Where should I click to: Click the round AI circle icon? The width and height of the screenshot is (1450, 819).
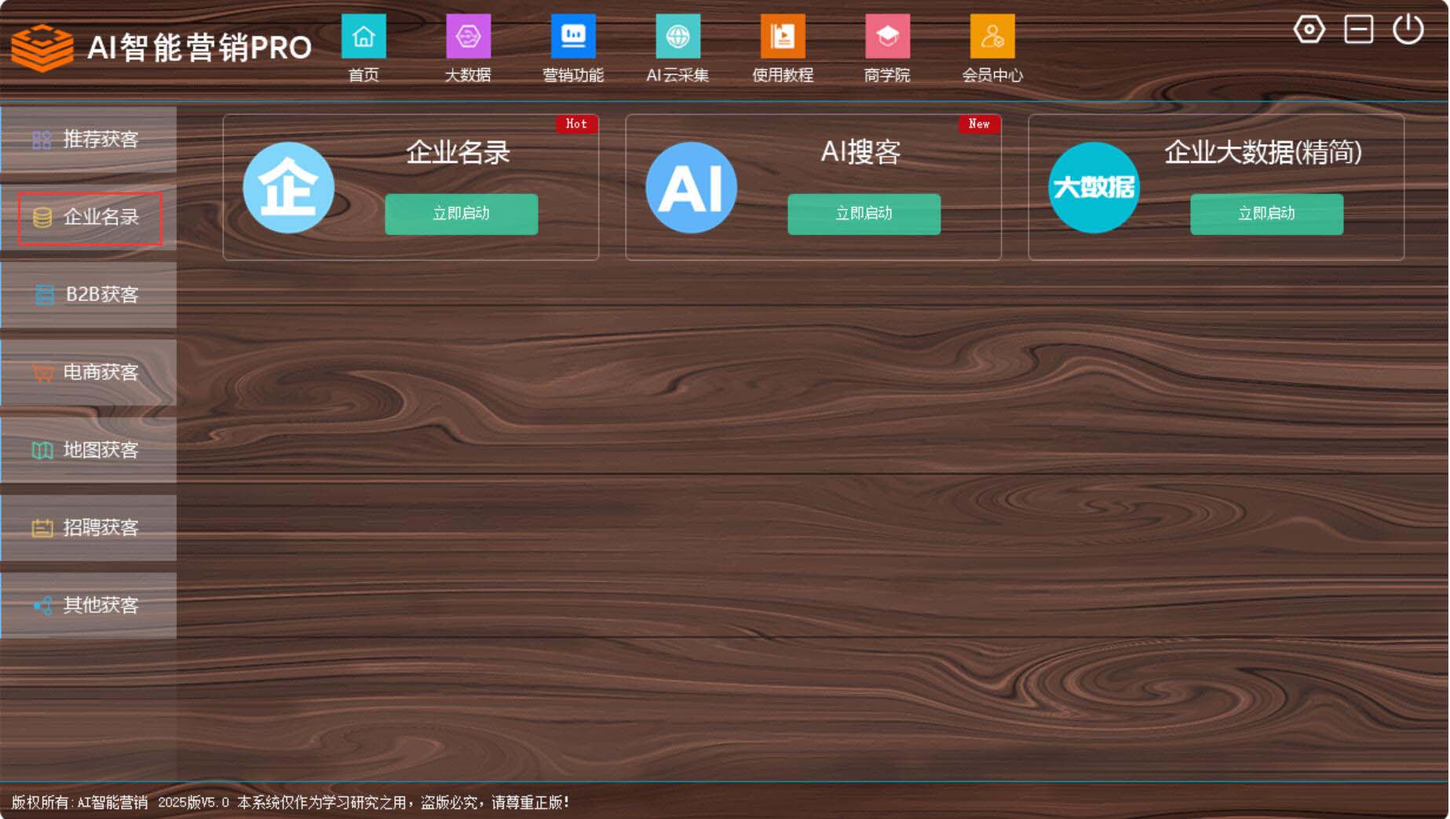tap(692, 187)
